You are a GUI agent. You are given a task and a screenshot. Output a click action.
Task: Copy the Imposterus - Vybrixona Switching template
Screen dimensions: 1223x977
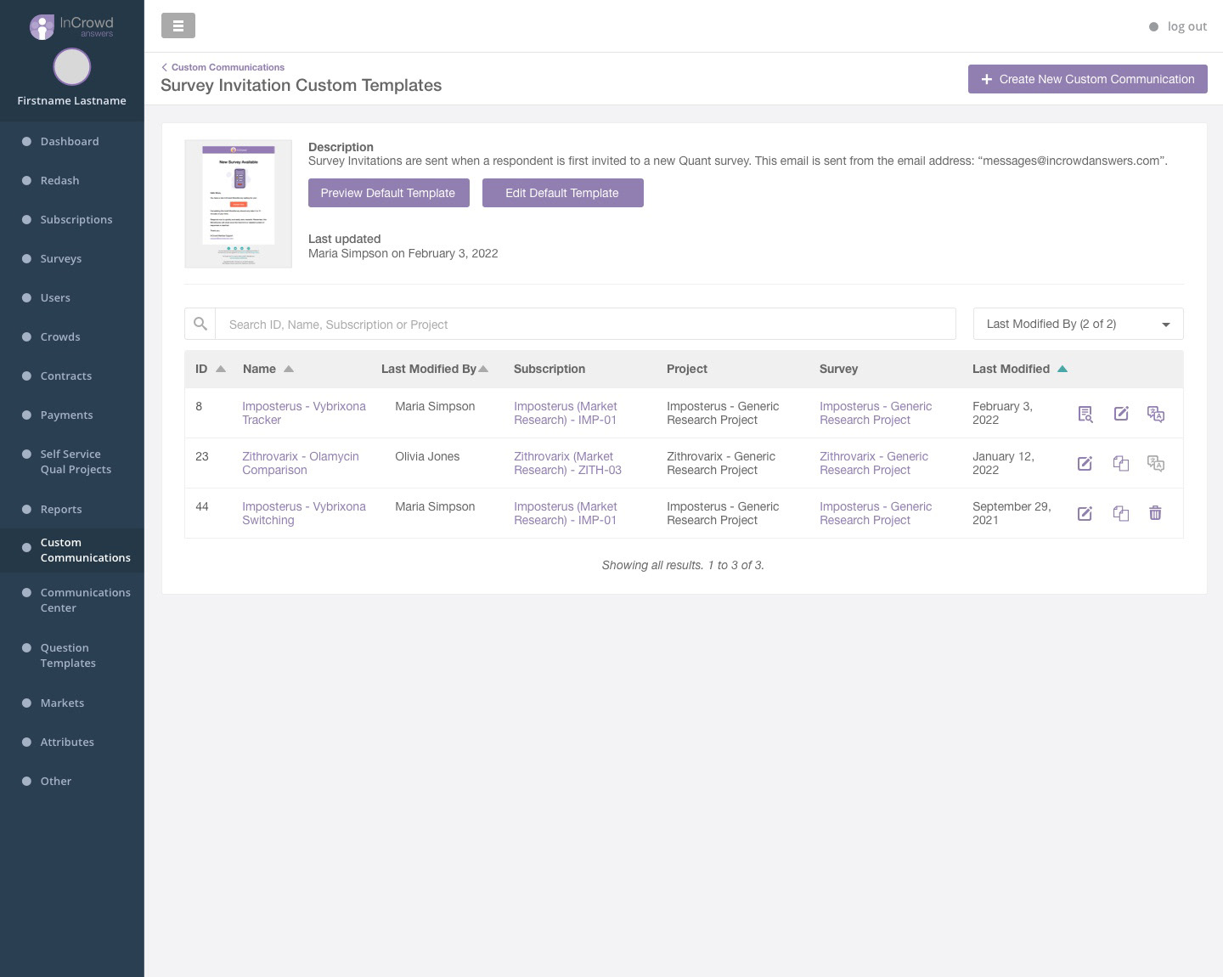click(1121, 514)
